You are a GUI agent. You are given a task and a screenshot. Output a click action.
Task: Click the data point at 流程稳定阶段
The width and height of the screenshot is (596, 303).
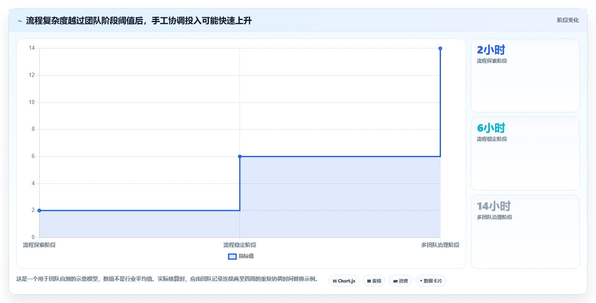tap(239, 156)
